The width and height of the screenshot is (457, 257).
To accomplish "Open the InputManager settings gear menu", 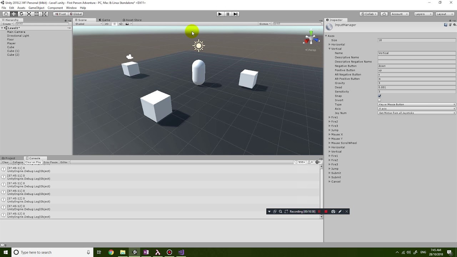I will click(455, 25).
